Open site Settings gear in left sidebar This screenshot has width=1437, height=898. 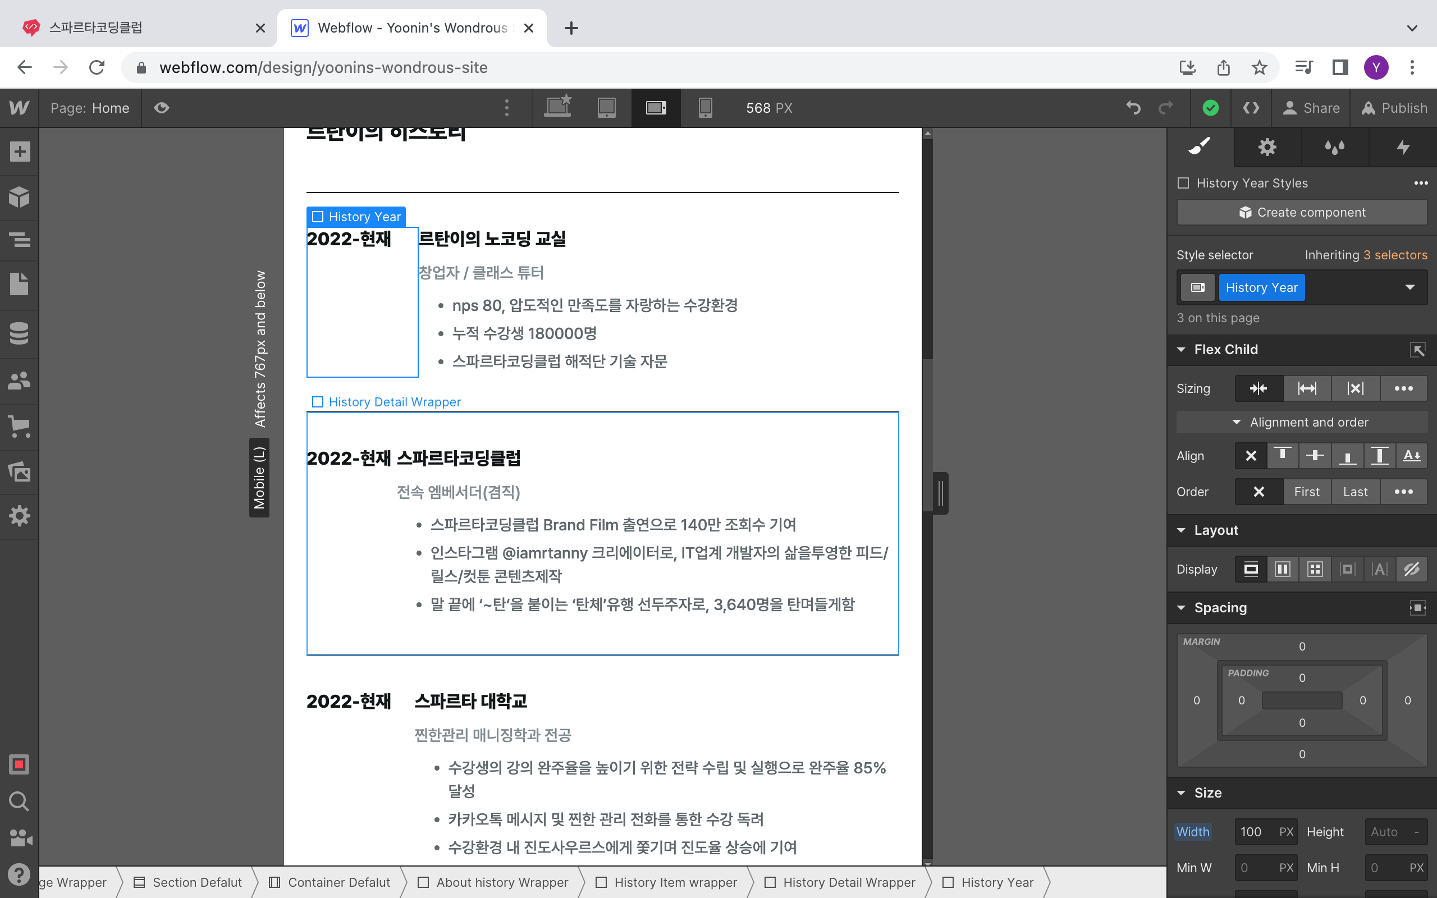20,516
